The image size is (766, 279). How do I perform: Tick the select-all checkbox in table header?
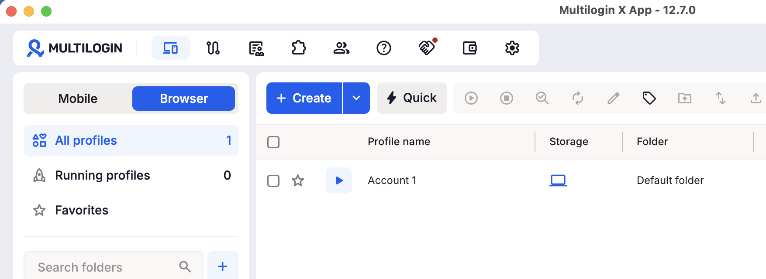[x=273, y=142]
